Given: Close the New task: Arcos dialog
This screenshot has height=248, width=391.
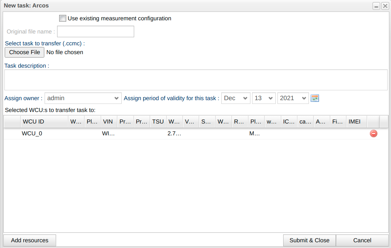Looking at the screenshot, I should [385, 6].
